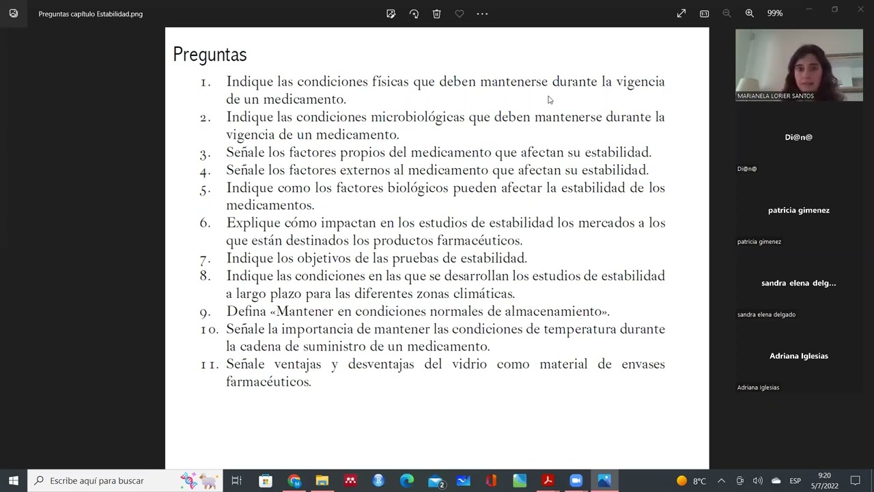Click the Photos app icon in the title bar
This screenshot has height=492, width=874.
point(14,14)
